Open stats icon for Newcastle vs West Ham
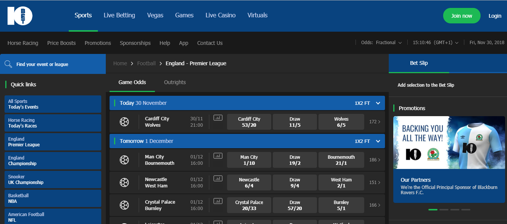Screen dimensions: 507x224 click(x=218, y=178)
